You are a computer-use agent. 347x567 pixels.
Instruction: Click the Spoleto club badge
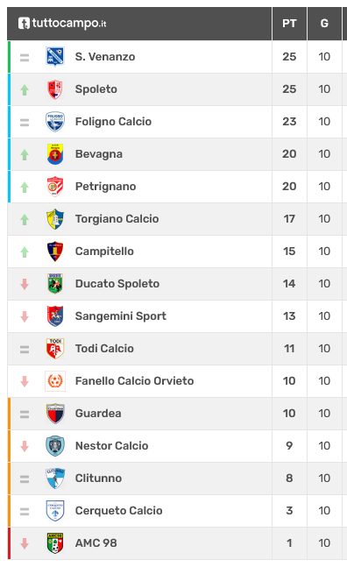click(x=55, y=89)
